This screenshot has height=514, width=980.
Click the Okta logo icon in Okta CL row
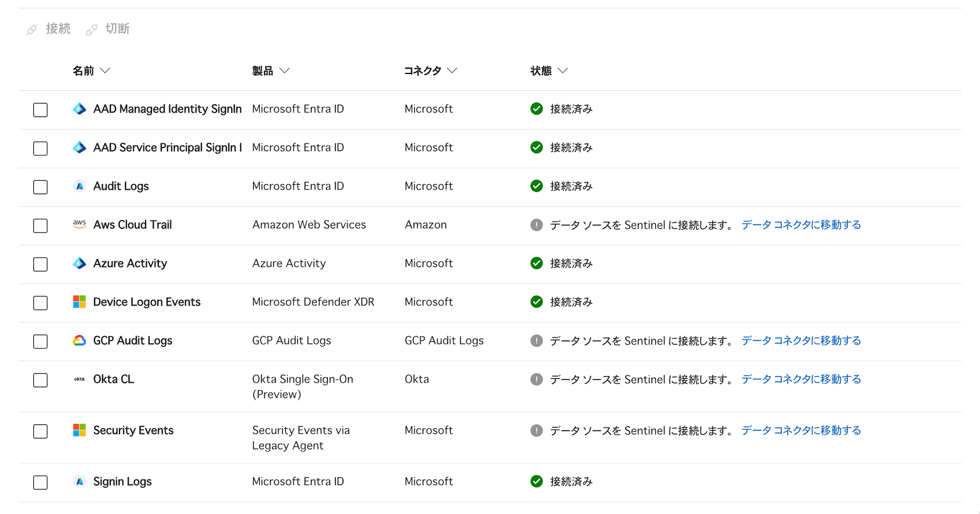pos(79,379)
